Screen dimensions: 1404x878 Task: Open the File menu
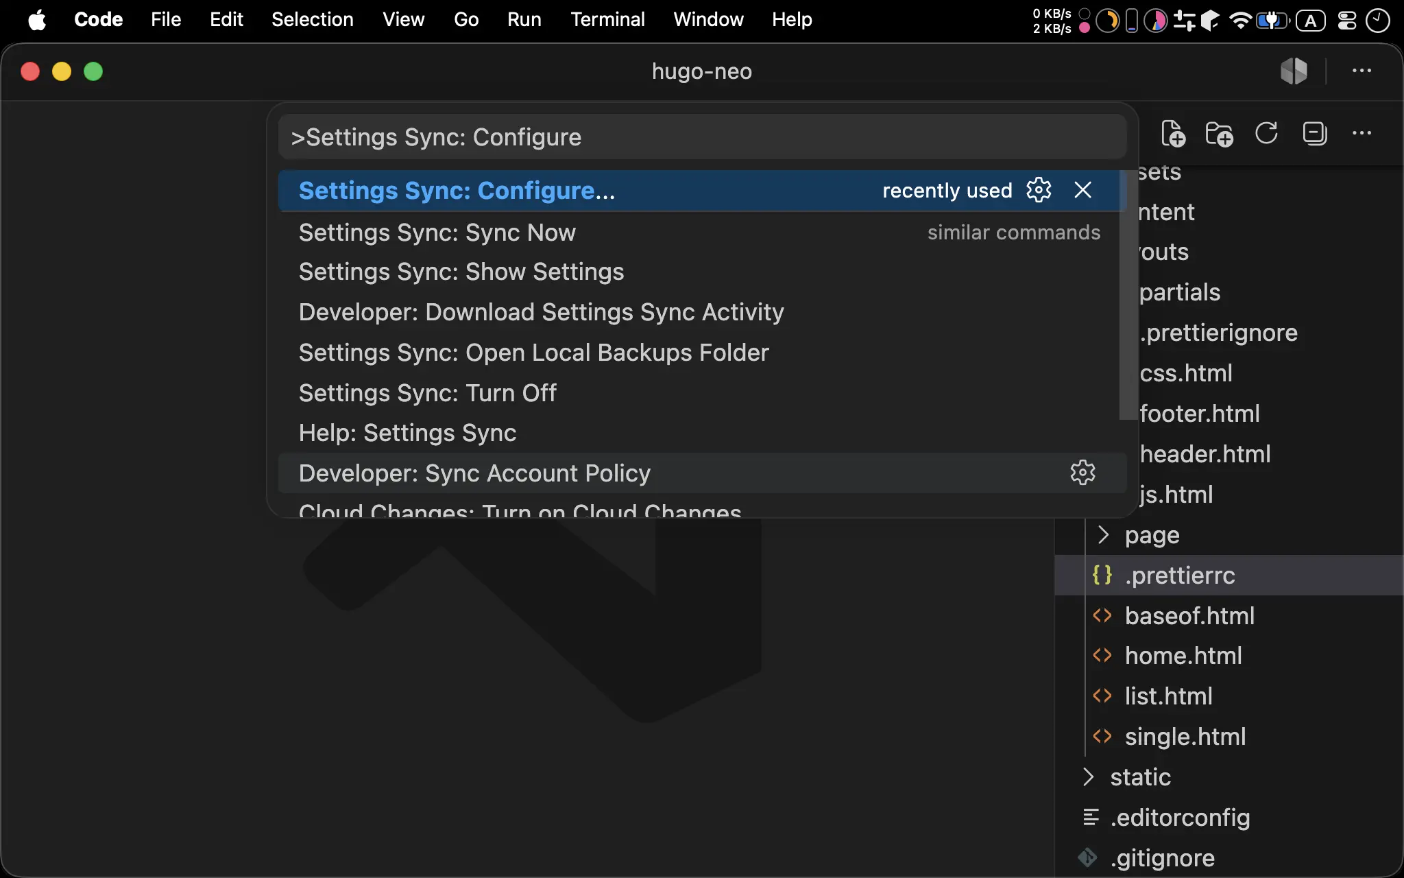[166, 20]
